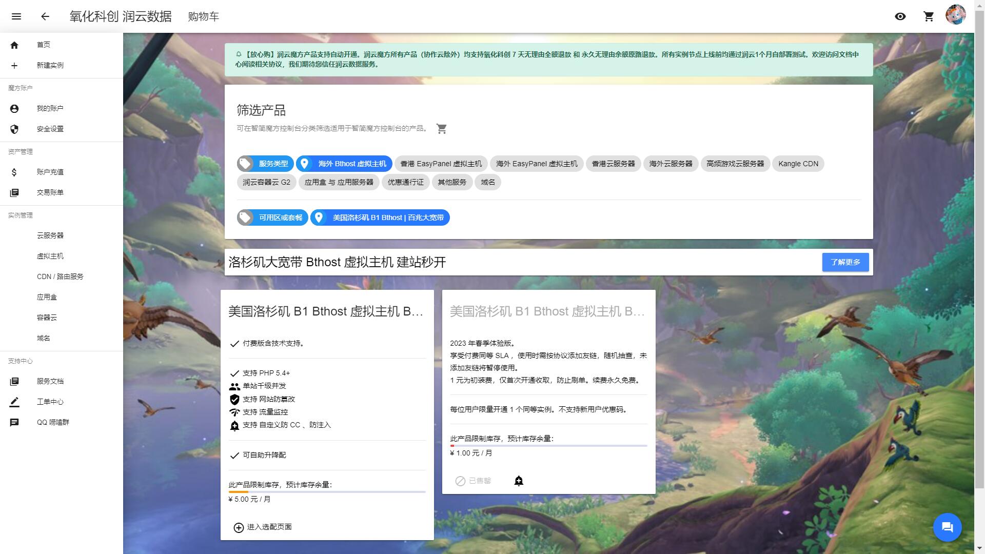Click the chat icon beside QQ 唠嗑群
This screenshot has height=554, width=985.
pos(14,423)
